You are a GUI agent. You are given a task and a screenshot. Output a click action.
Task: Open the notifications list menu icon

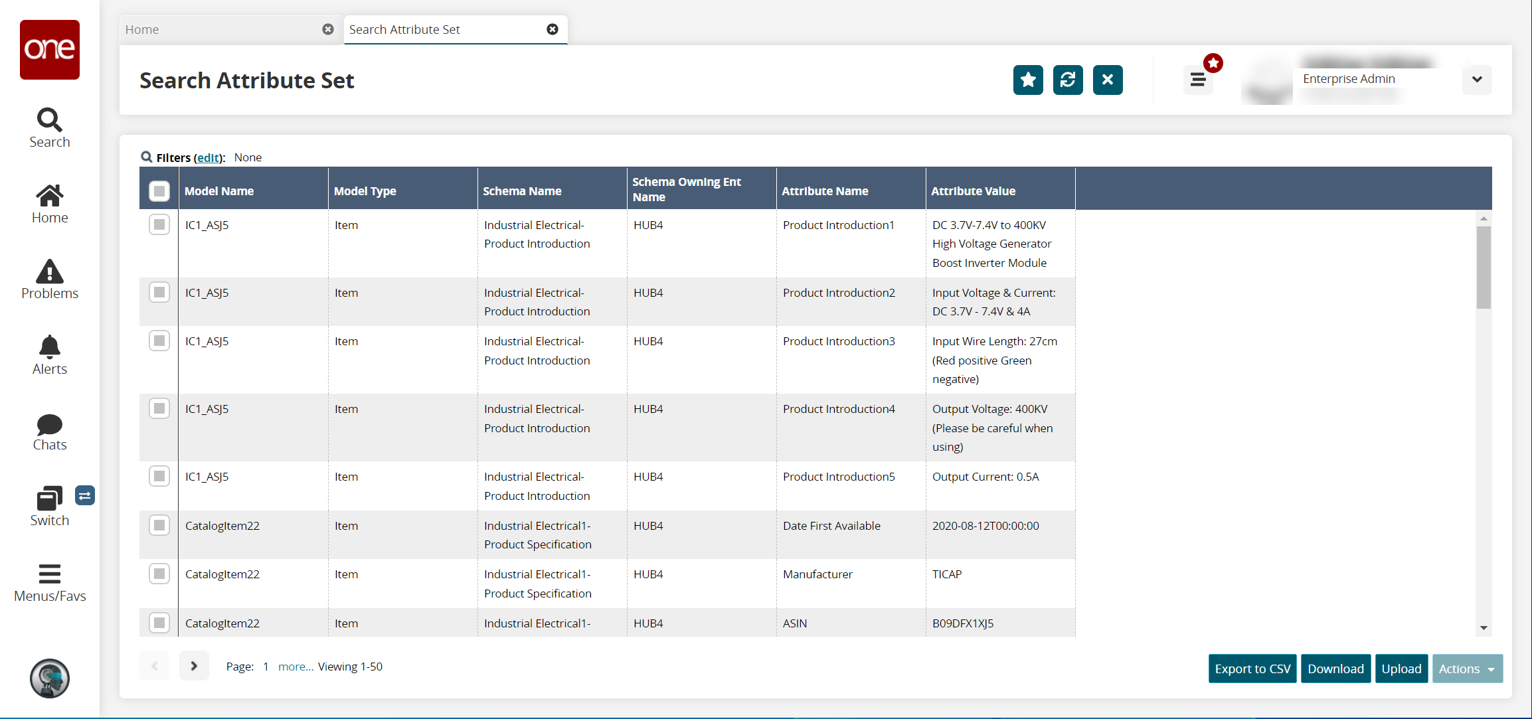pos(1198,80)
